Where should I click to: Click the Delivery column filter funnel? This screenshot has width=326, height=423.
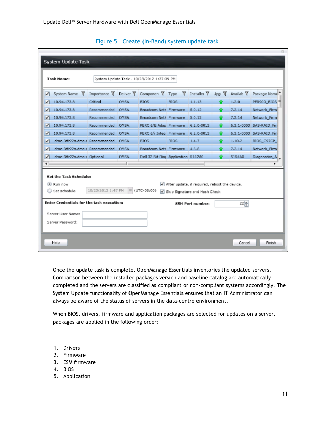[134, 94]
